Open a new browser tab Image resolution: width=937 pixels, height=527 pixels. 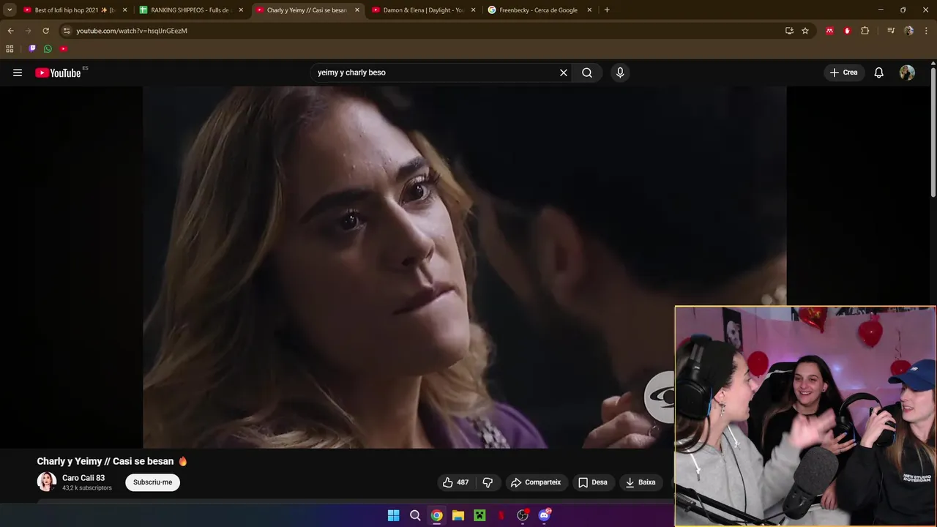pyautogui.click(x=607, y=10)
